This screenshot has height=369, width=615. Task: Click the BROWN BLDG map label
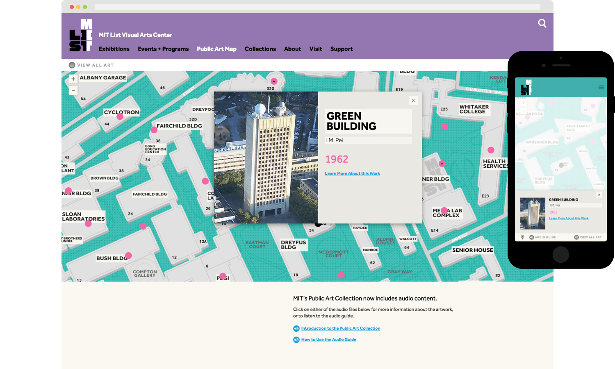[x=105, y=178]
